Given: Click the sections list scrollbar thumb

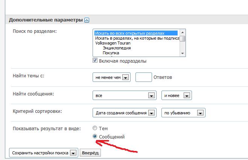Looking at the screenshot, I should (183, 39).
